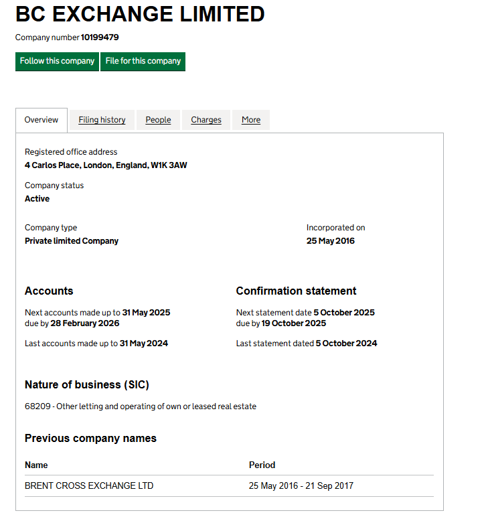This screenshot has width=488, height=523.
Task: Click the Accounts section heading
Action: click(x=49, y=291)
